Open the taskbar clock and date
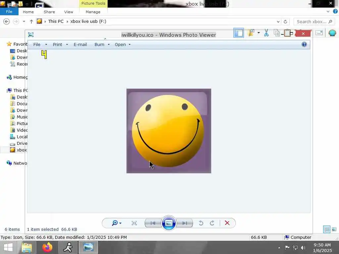This screenshot has height=254, width=339. (x=322, y=248)
